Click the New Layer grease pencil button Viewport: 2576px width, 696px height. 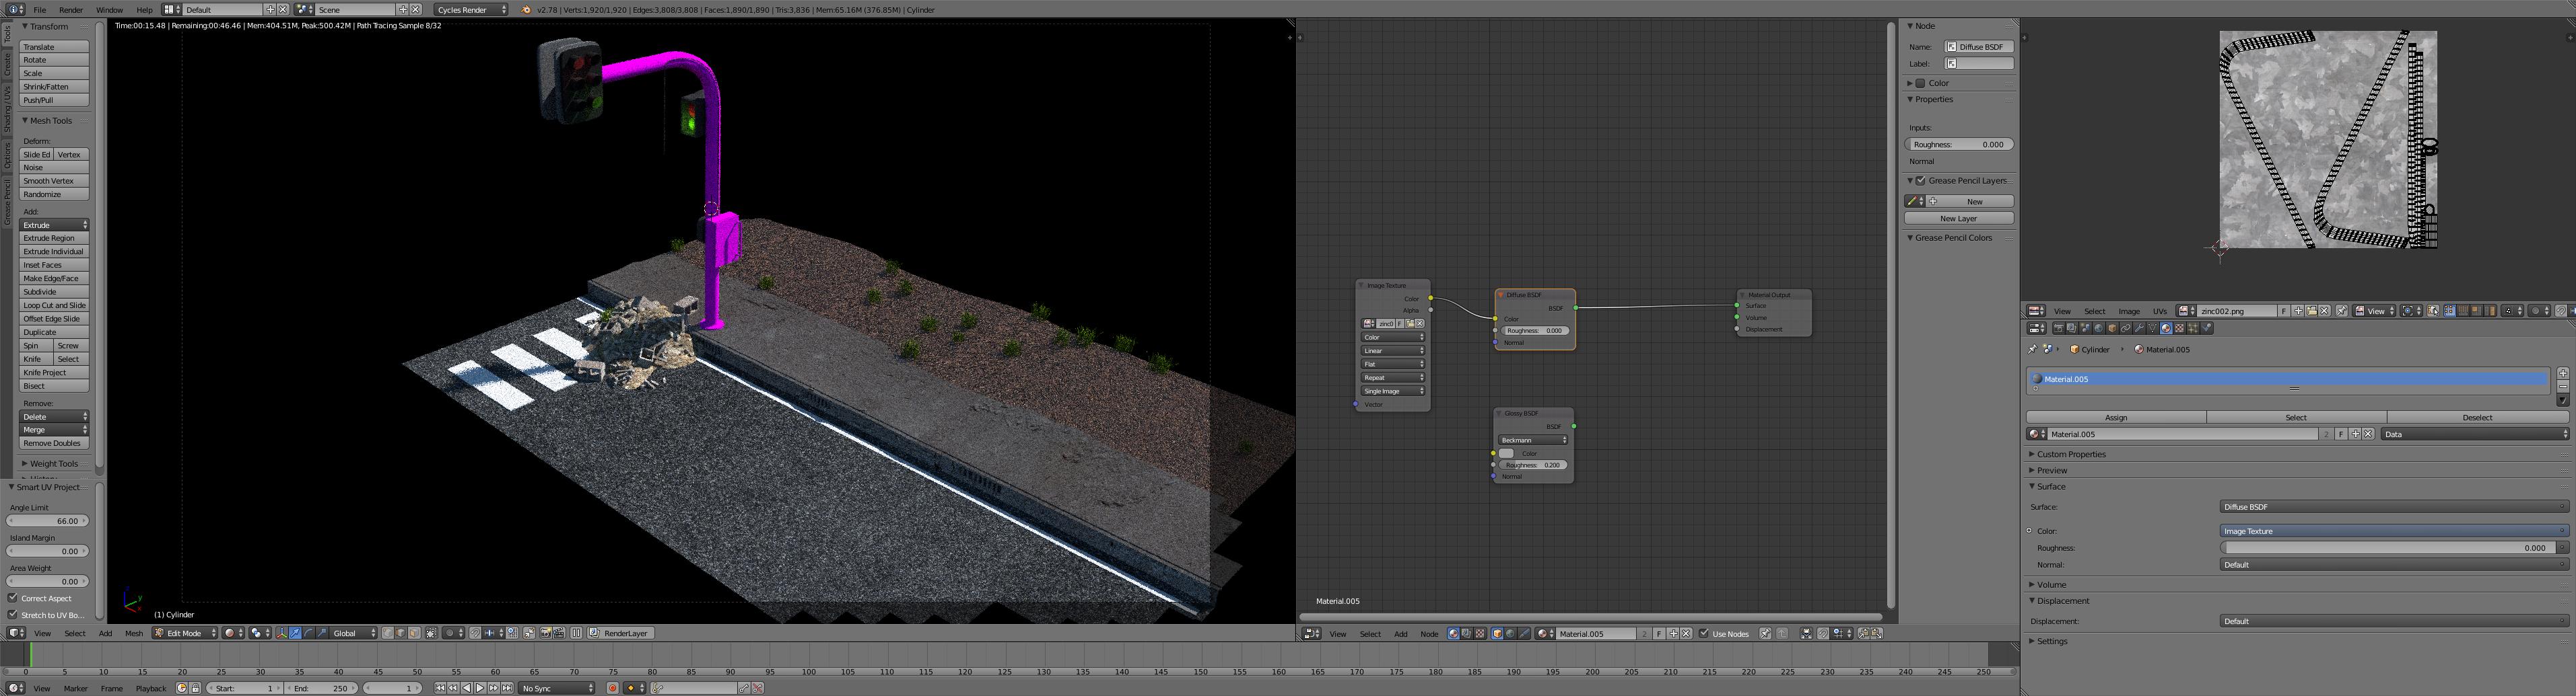pyautogui.click(x=1959, y=219)
